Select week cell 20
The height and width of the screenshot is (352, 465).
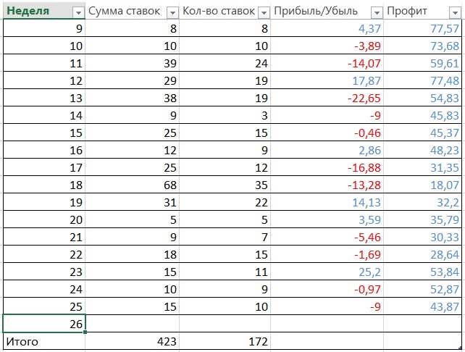point(44,219)
